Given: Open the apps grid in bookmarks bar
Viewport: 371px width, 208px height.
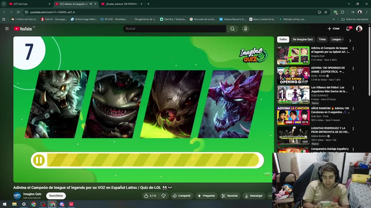Looking at the screenshot, I should [4, 19].
